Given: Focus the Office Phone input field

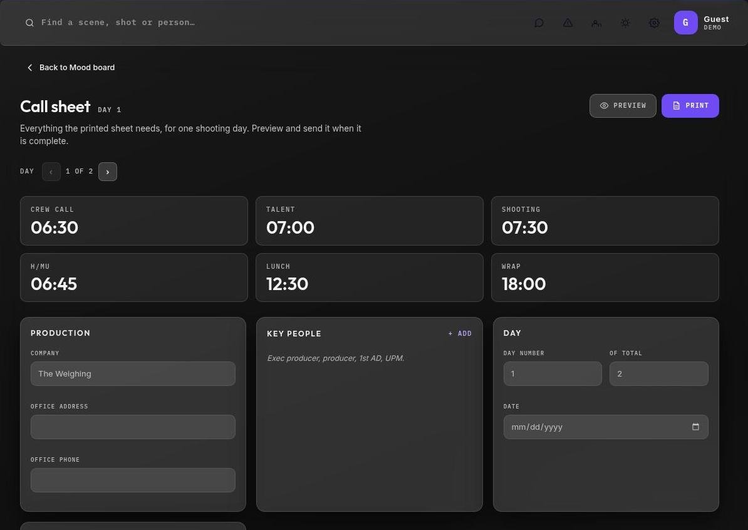Looking at the screenshot, I should tap(133, 480).
